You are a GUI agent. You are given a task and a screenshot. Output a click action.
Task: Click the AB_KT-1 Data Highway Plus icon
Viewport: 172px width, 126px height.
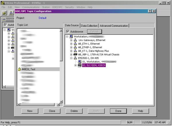(75, 51)
